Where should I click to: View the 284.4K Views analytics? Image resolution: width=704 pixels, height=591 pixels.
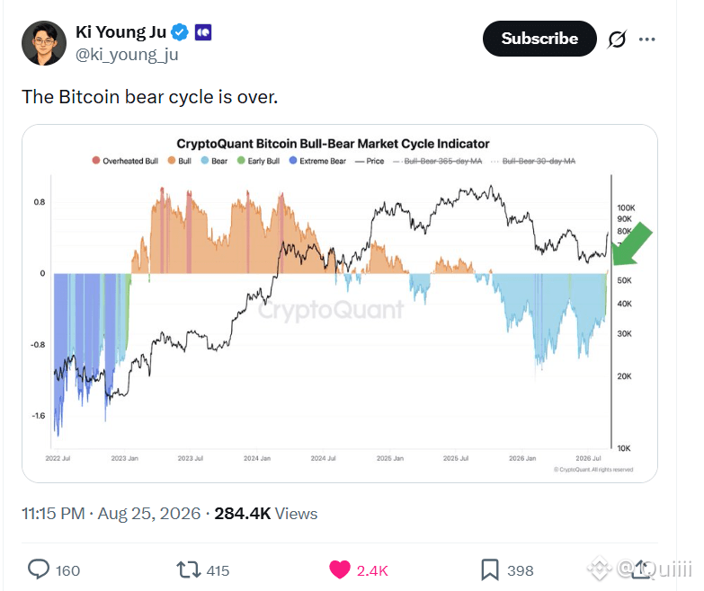pyautogui.click(x=266, y=514)
